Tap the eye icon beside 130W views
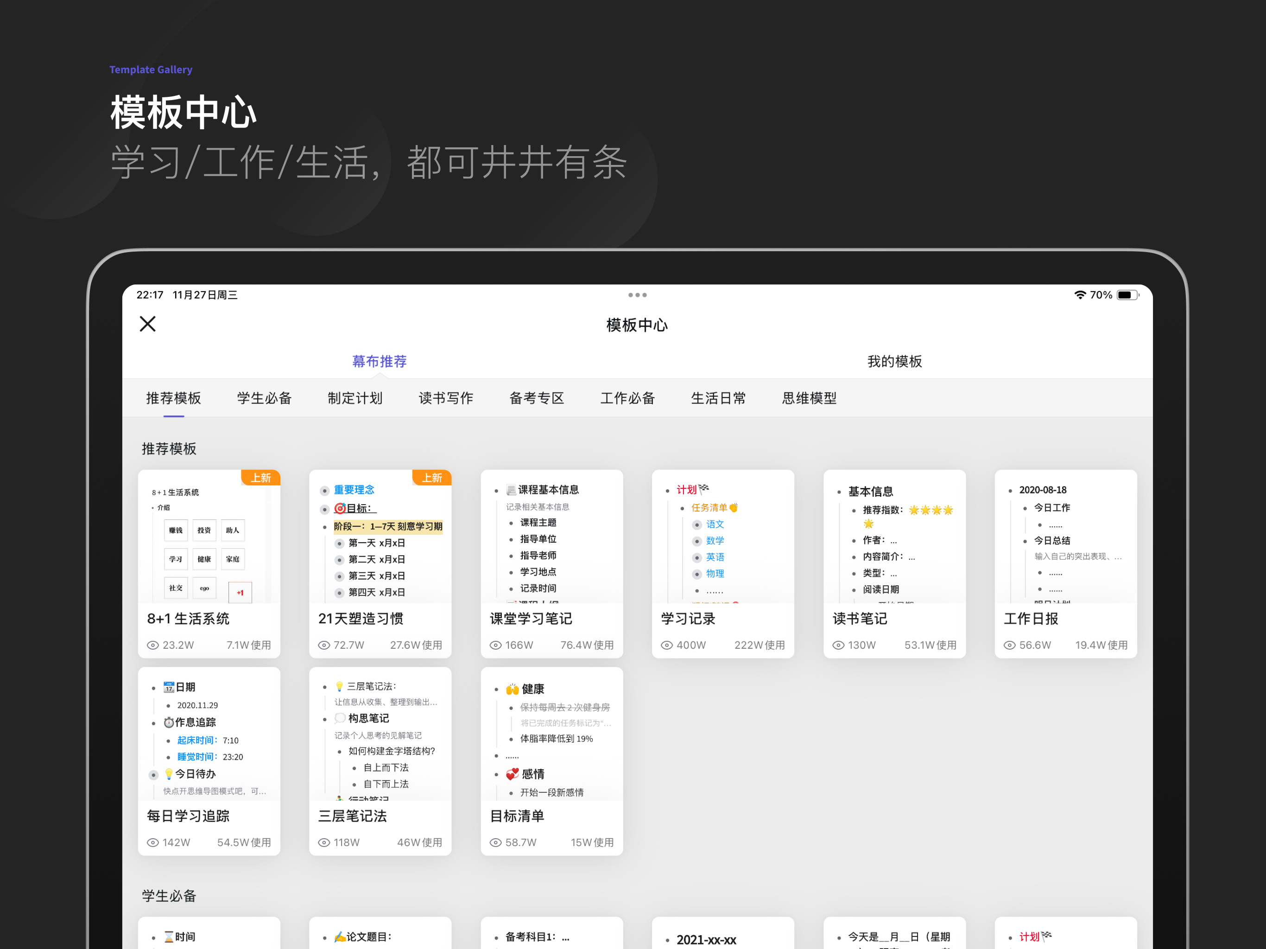The height and width of the screenshot is (949, 1266). click(838, 645)
